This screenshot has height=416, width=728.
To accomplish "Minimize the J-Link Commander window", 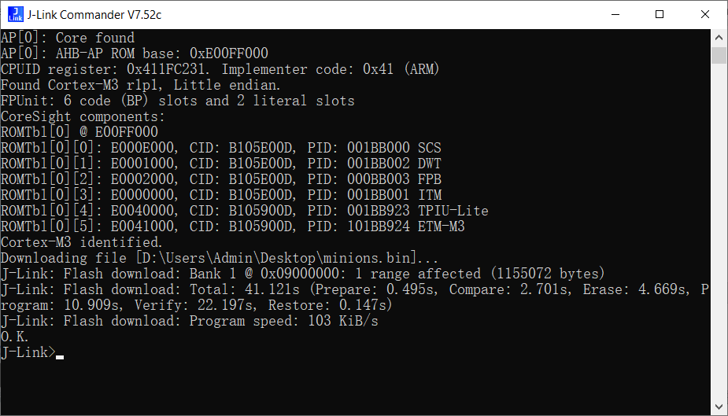I will point(615,14).
